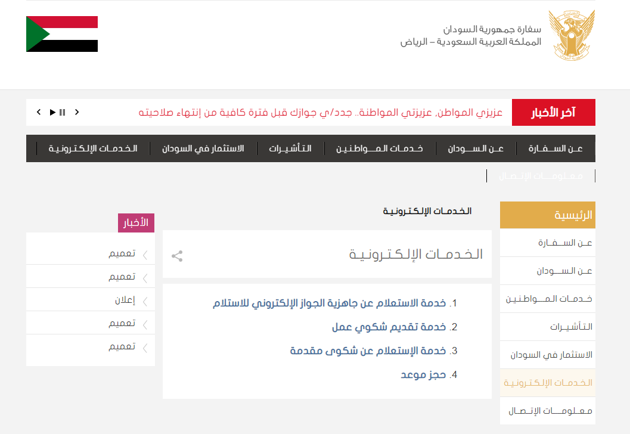Screen dimensions: 630x434
Task: Select مـعـلـومــات الإتـصـال in the right sidebar
Action: [x=550, y=411]
